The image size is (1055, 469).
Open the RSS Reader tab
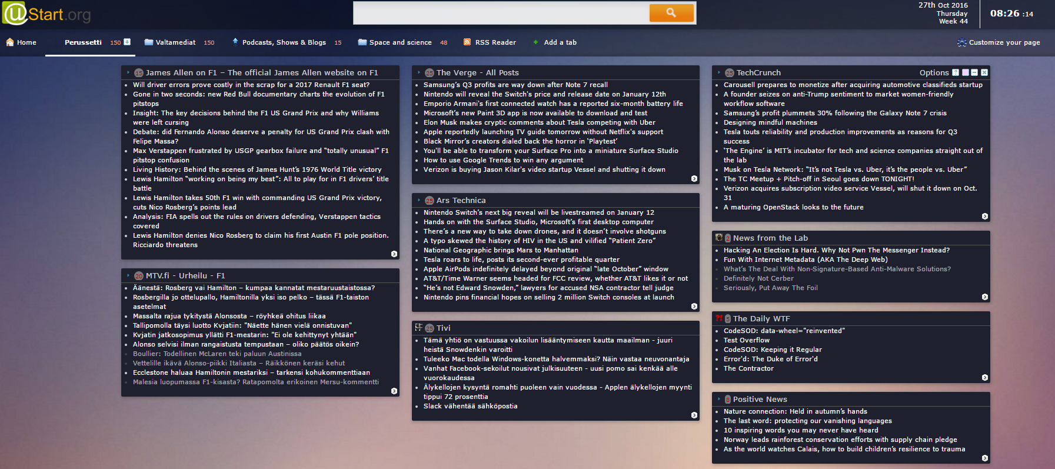[x=495, y=42]
